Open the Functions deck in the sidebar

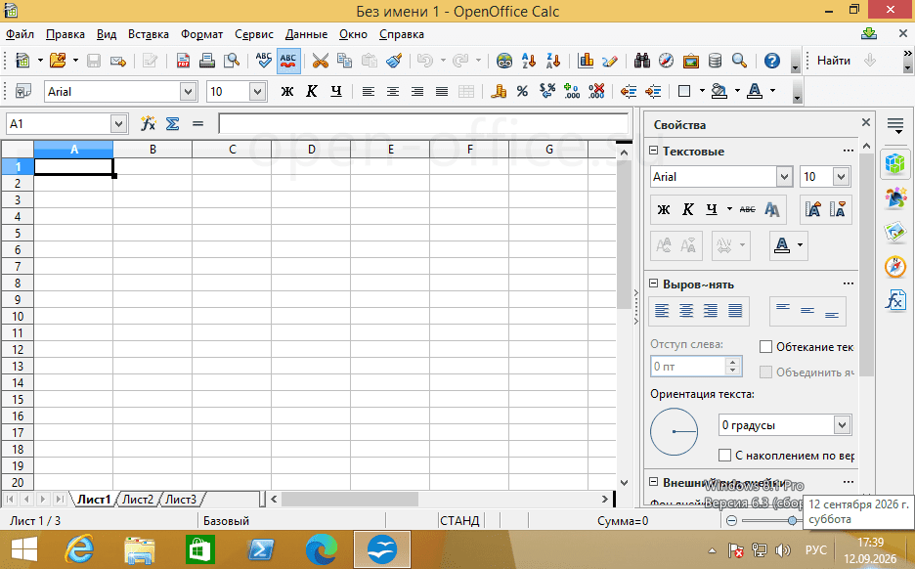tap(895, 300)
